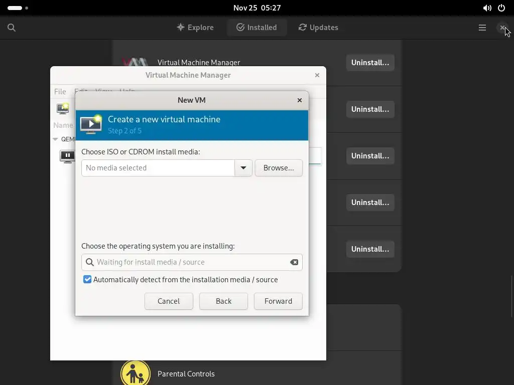514x385 pixels.
Task: Open the system volume indicator
Action: click(x=487, y=8)
